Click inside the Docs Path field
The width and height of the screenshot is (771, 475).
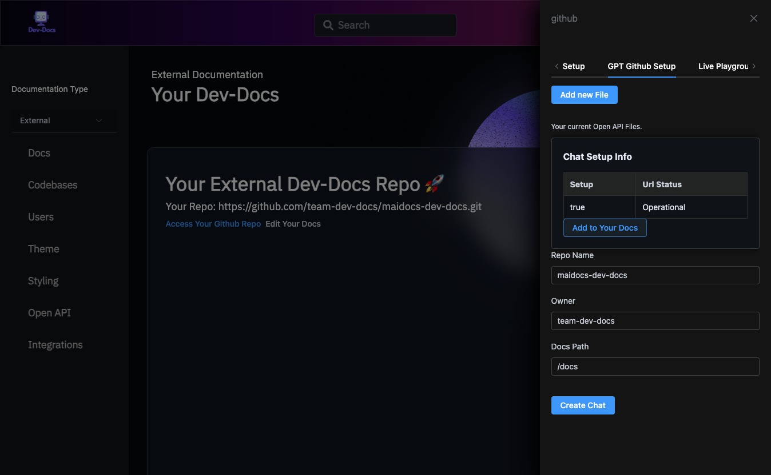654,367
